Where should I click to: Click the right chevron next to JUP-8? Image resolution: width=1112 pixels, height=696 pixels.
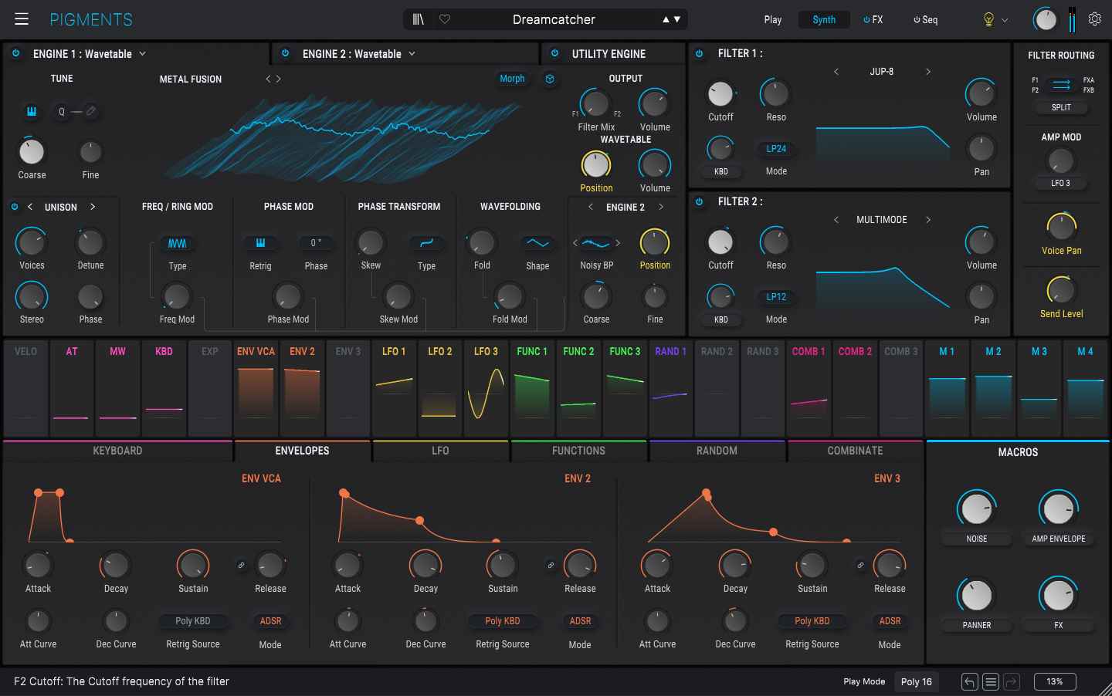point(927,71)
